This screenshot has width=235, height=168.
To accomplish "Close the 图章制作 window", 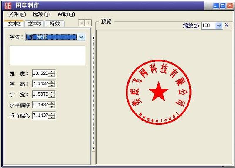I will [x=230, y=6].
